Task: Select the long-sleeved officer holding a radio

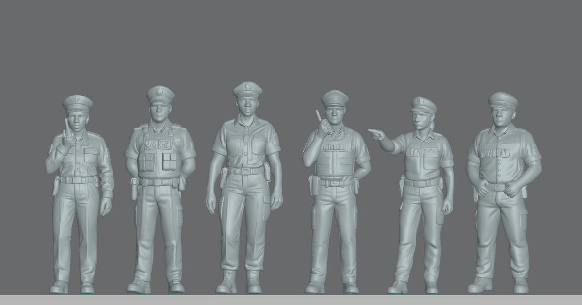Action: 79,194
